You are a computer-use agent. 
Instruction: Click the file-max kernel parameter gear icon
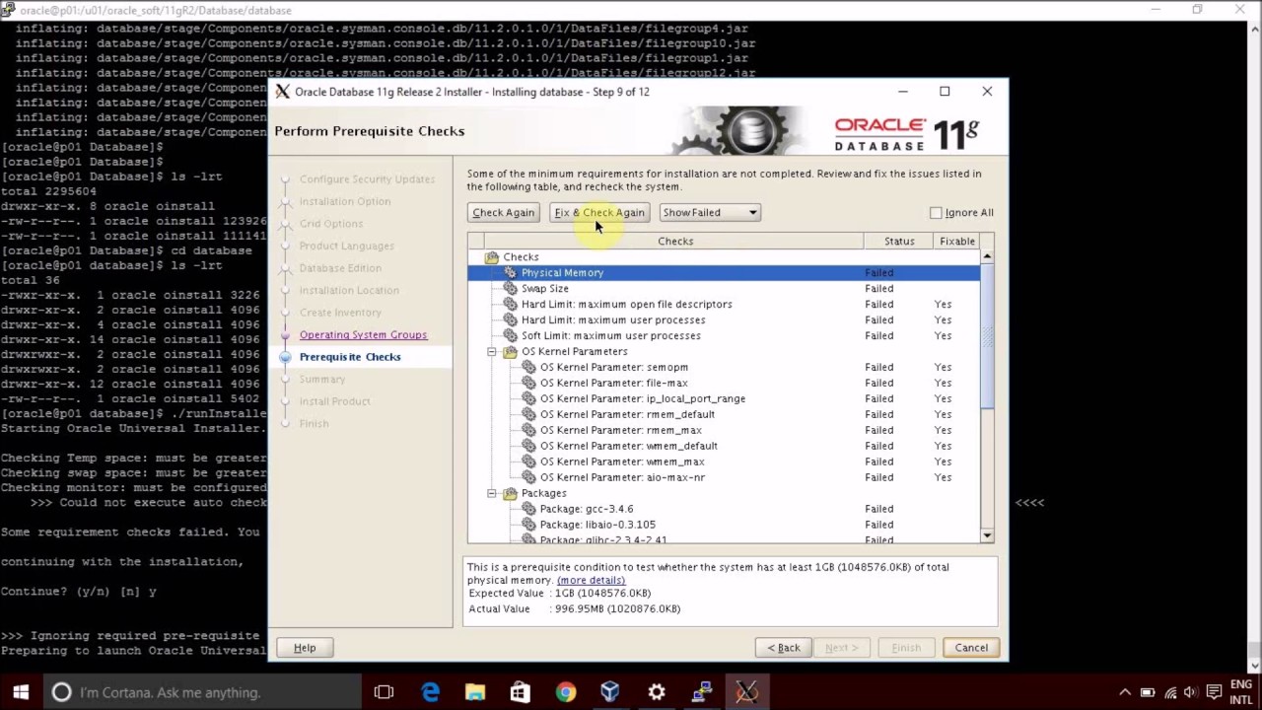click(528, 383)
